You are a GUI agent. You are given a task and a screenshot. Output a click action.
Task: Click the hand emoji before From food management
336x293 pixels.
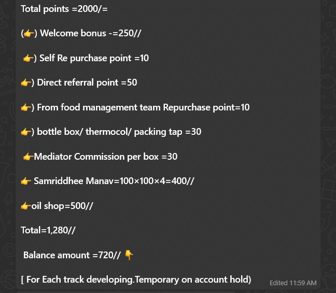click(26, 107)
